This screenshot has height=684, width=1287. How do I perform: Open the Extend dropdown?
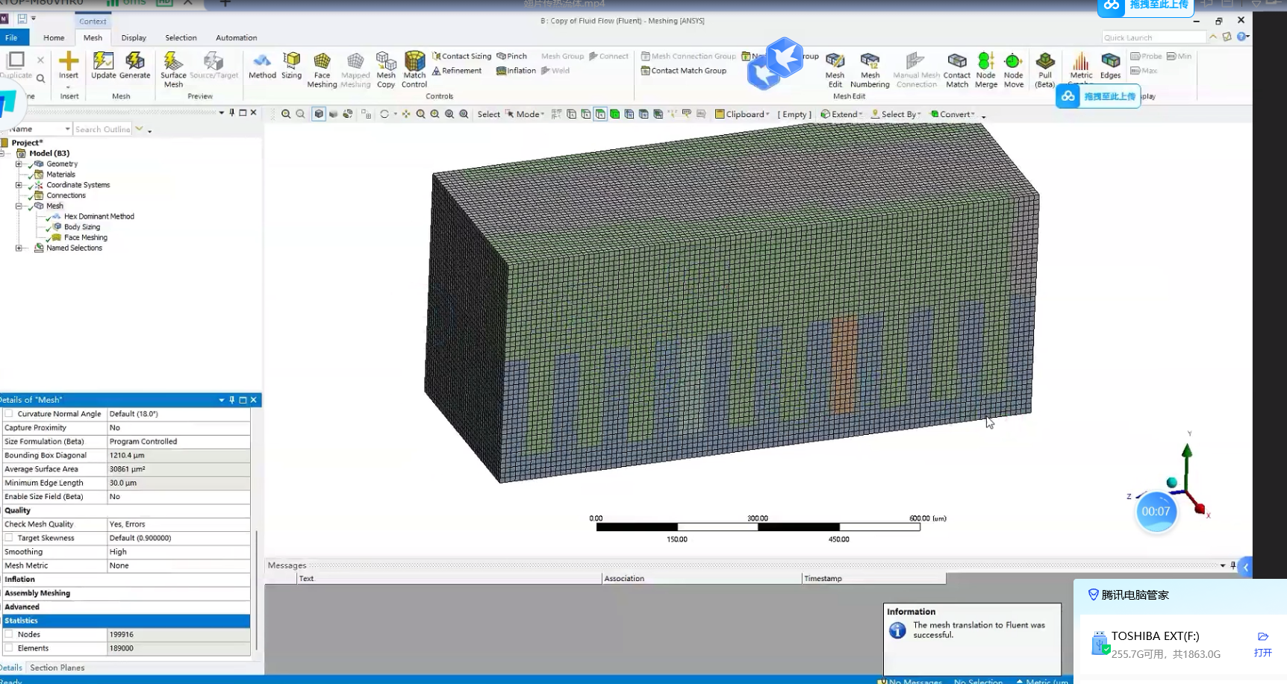[x=841, y=114]
